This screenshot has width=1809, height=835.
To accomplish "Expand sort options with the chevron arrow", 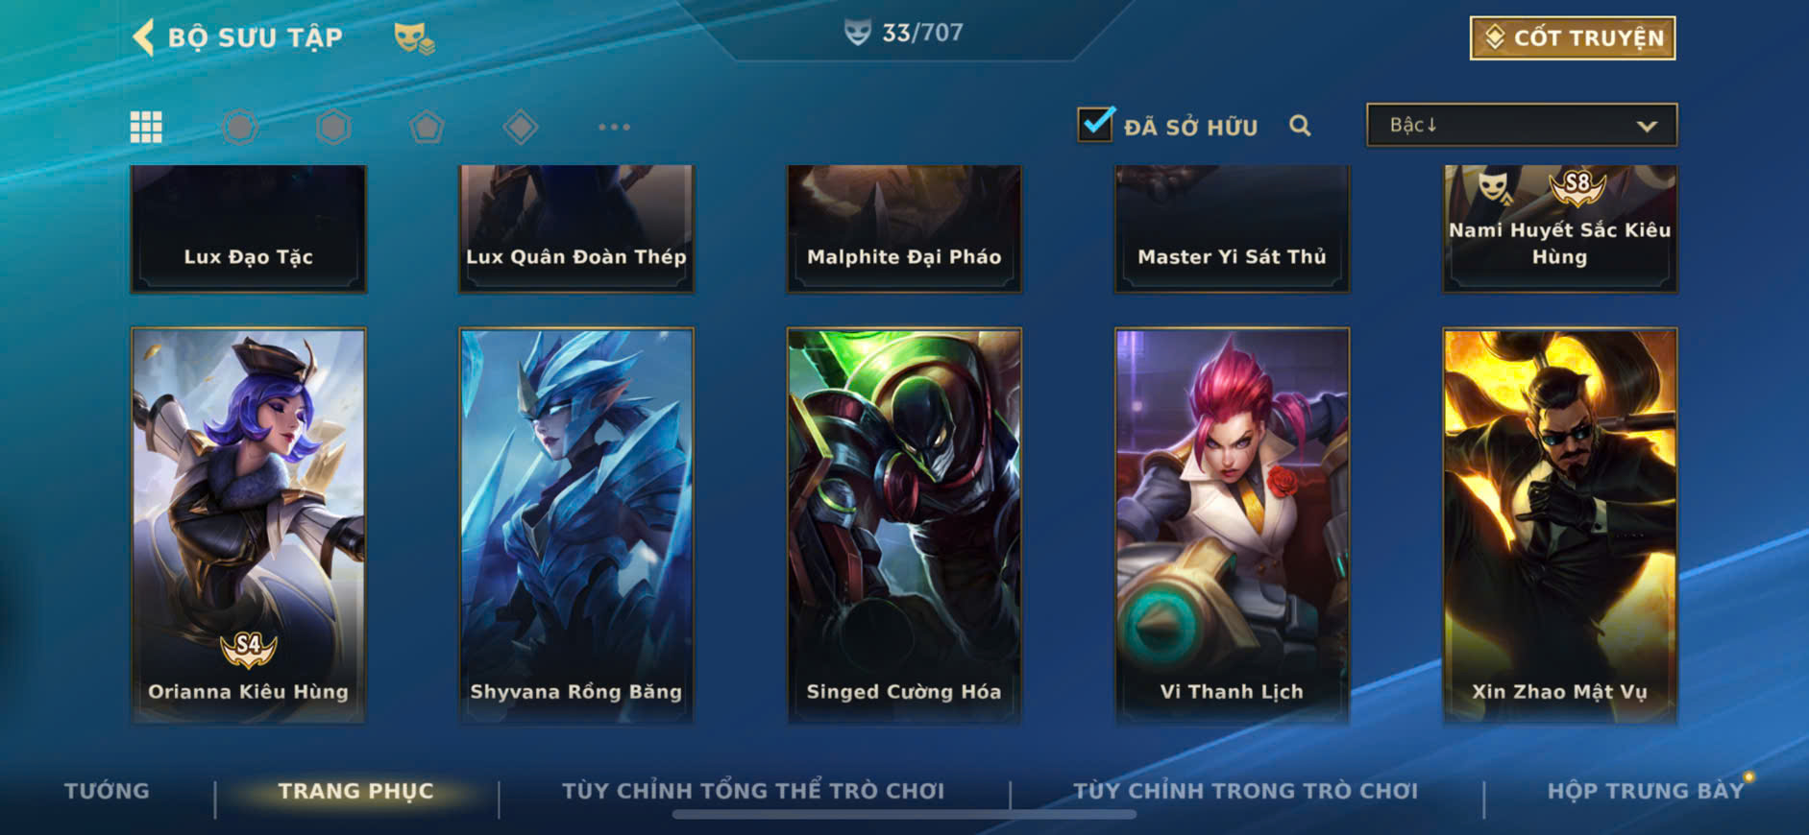I will click(x=1647, y=127).
